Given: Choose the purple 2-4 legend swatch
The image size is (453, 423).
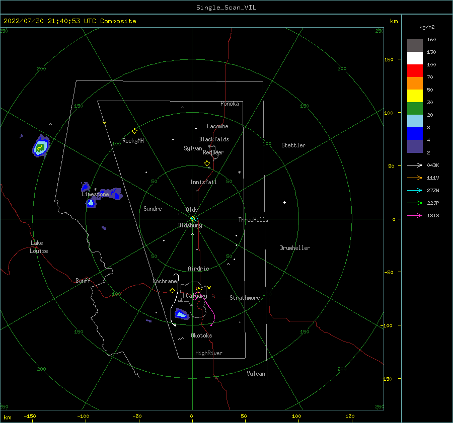Looking at the screenshot, I should pyautogui.click(x=415, y=146).
